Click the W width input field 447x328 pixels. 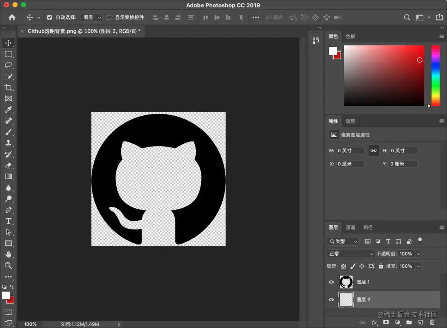pos(350,151)
